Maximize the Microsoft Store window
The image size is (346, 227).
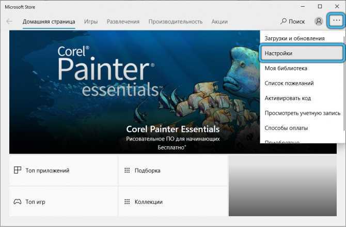click(x=320, y=6)
